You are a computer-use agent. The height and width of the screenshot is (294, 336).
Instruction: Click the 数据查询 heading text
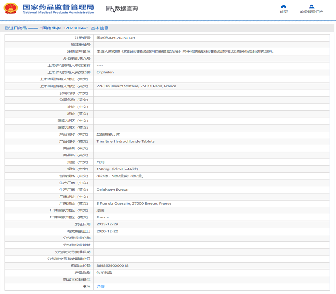(126, 8)
